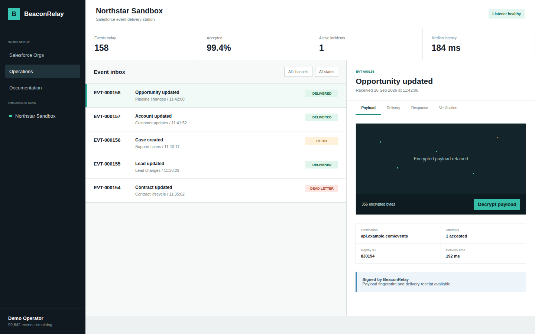Click the 99,842 events remaining text
535x334 pixels.
(30, 325)
